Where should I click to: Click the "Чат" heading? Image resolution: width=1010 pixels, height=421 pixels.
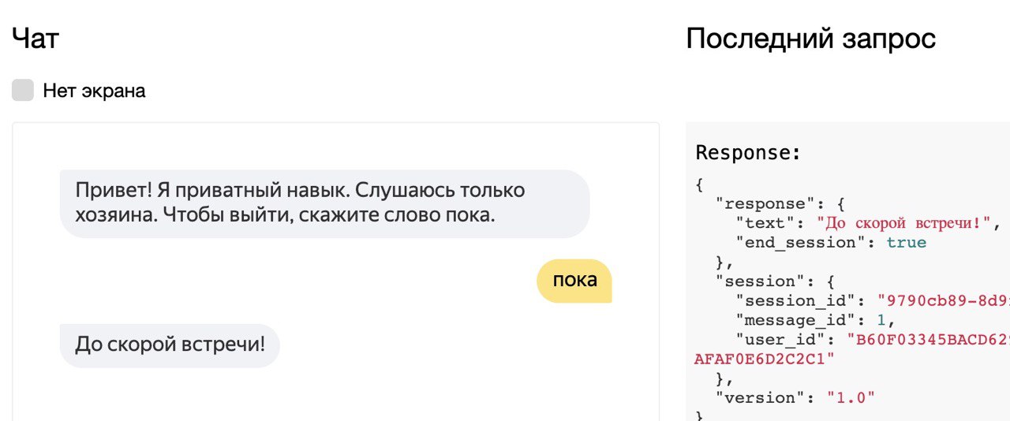point(36,38)
